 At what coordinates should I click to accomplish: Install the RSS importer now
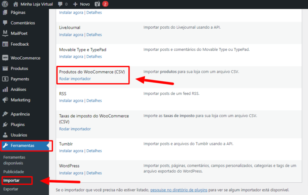(x=71, y=101)
